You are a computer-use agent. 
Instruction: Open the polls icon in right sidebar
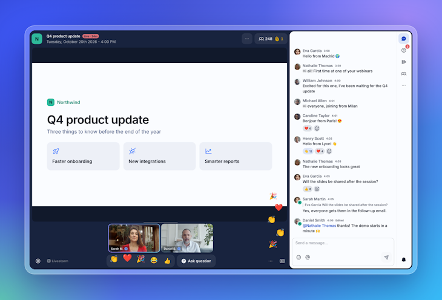(x=404, y=62)
